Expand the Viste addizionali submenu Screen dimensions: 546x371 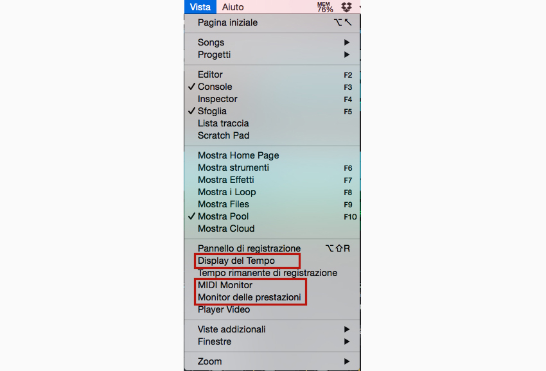(x=272, y=329)
